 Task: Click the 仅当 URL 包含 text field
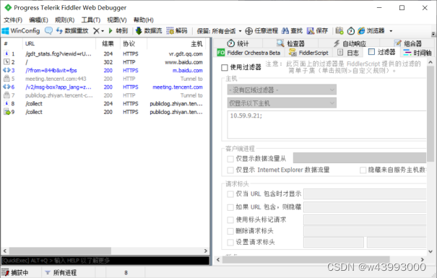pos(365,194)
